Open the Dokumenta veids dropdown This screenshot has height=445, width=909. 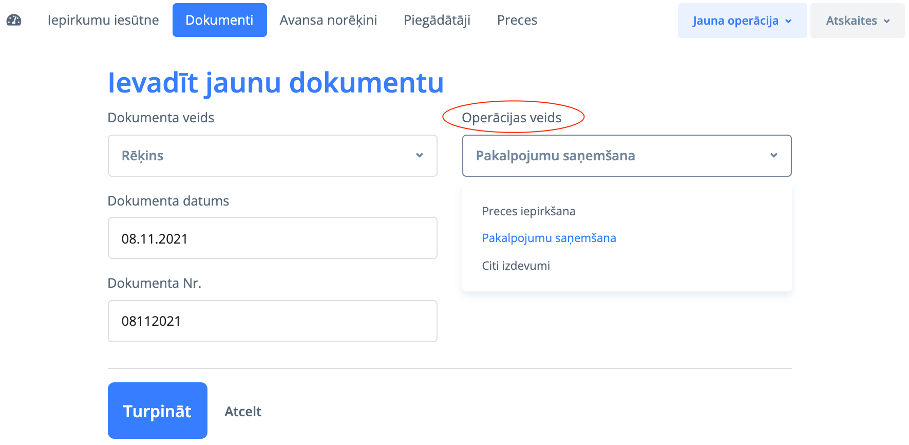coord(272,156)
